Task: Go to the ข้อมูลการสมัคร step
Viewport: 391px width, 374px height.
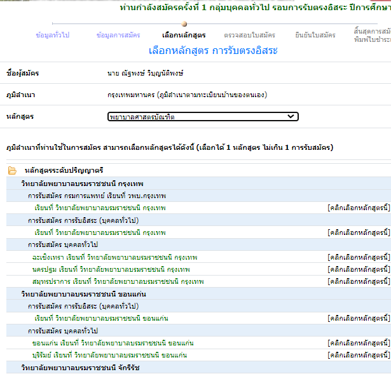Action: pos(118,35)
